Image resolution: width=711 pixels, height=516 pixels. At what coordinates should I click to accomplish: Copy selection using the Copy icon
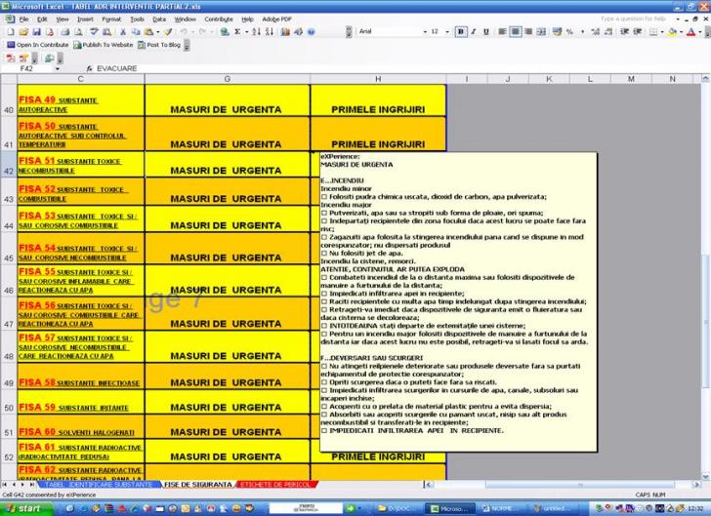pyautogui.click(x=136, y=32)
